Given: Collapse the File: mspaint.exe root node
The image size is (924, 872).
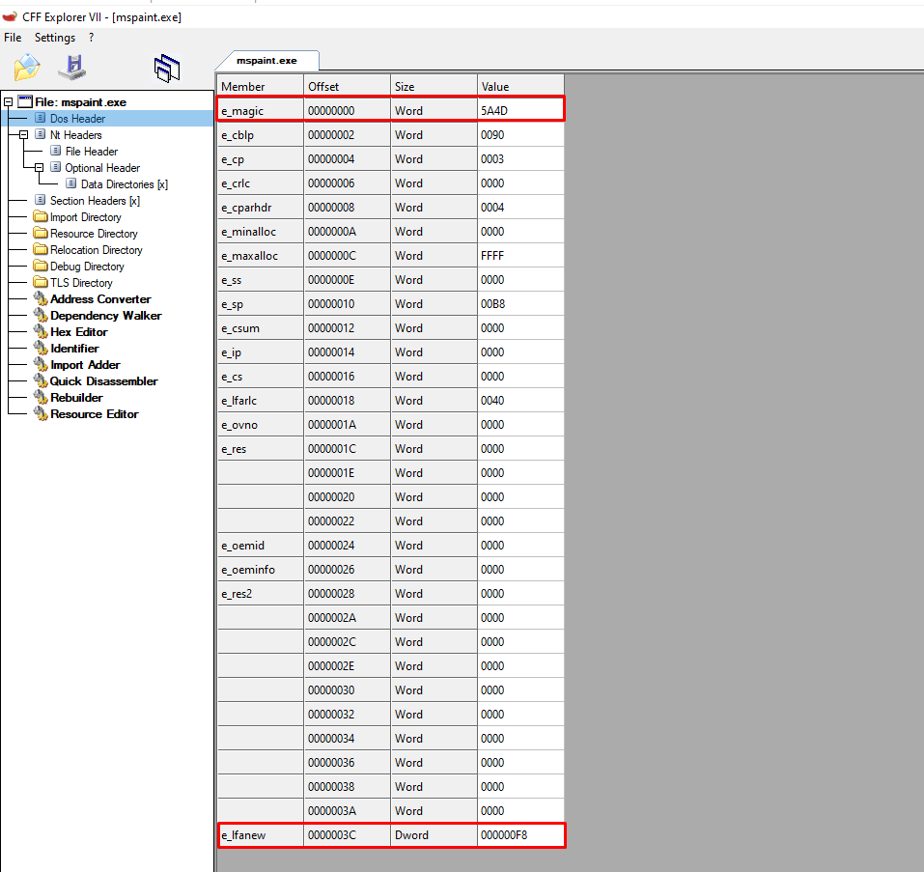Looking at the screenshot, I should coord(9,102).
